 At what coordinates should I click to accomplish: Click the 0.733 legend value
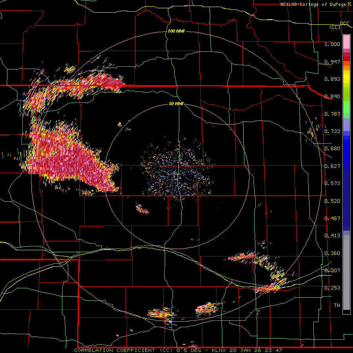click(x=332, y=131)
